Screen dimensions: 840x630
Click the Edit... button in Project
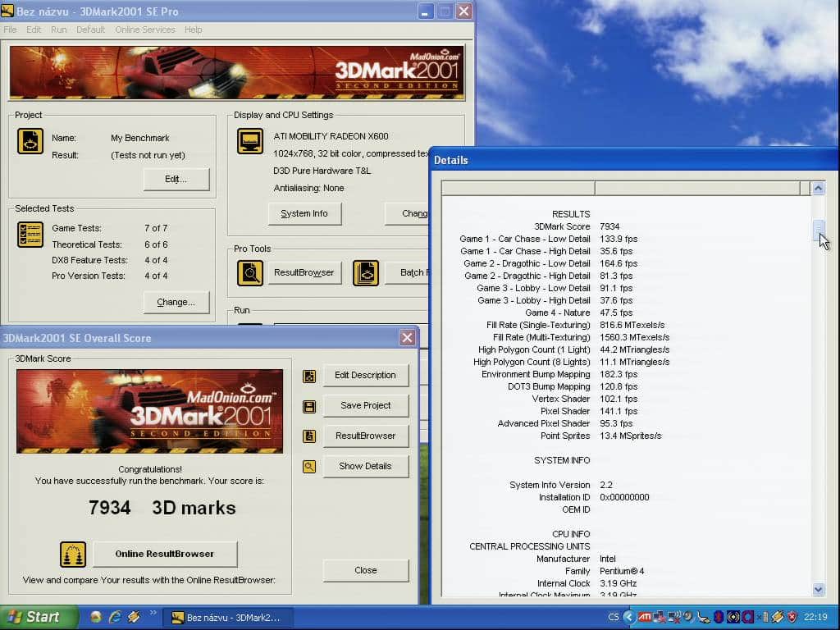[x=176, y=179]
